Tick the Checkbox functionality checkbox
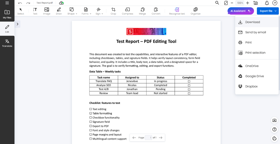Screen dimensions: 280x144 (x=91, y=118)
